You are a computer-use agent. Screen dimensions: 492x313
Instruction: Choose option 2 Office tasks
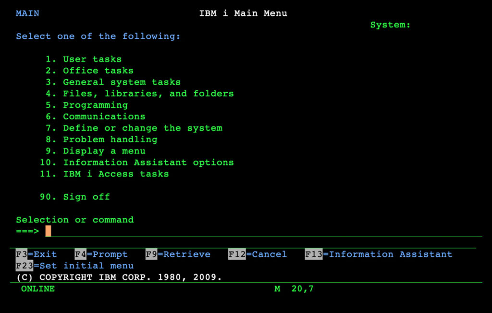98,71
